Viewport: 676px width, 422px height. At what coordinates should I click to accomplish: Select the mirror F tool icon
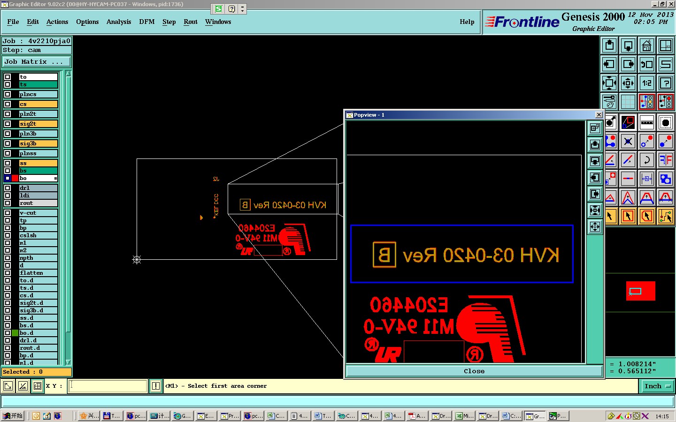tap(666, 160)
